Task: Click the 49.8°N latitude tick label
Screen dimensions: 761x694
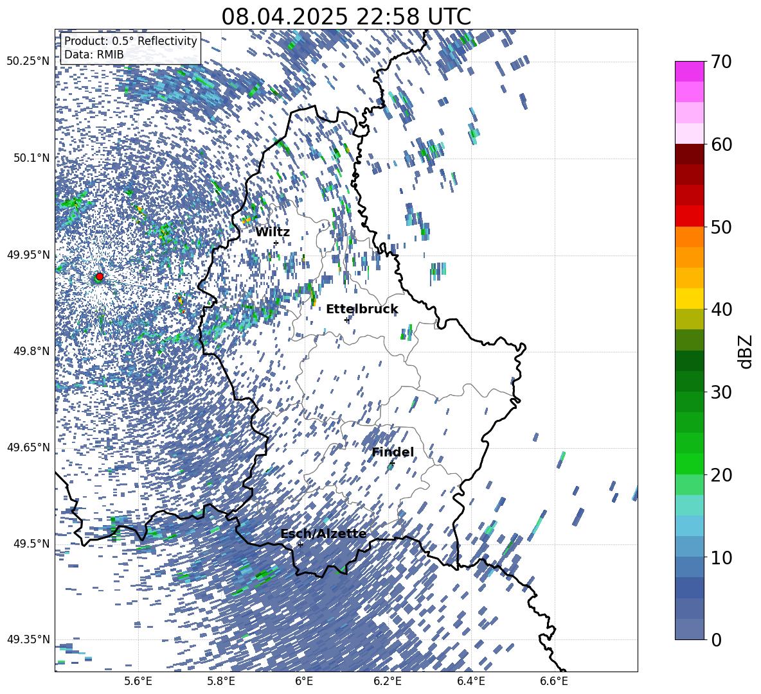Action: click(x=31, y=351)
